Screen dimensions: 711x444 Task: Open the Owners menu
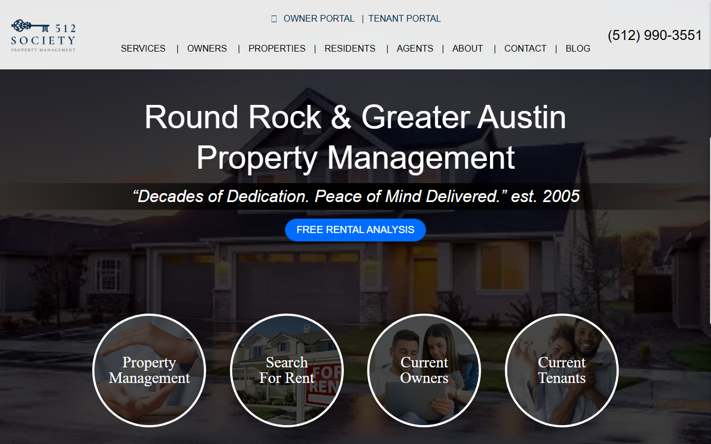207,48
